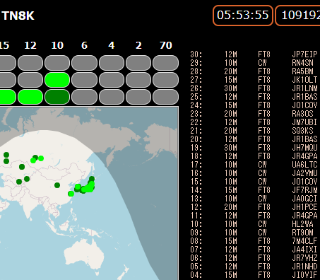Screen dimensions: 320x280
Task: Click log entry 23 callsign RA3OS
Action: (302, 114)
